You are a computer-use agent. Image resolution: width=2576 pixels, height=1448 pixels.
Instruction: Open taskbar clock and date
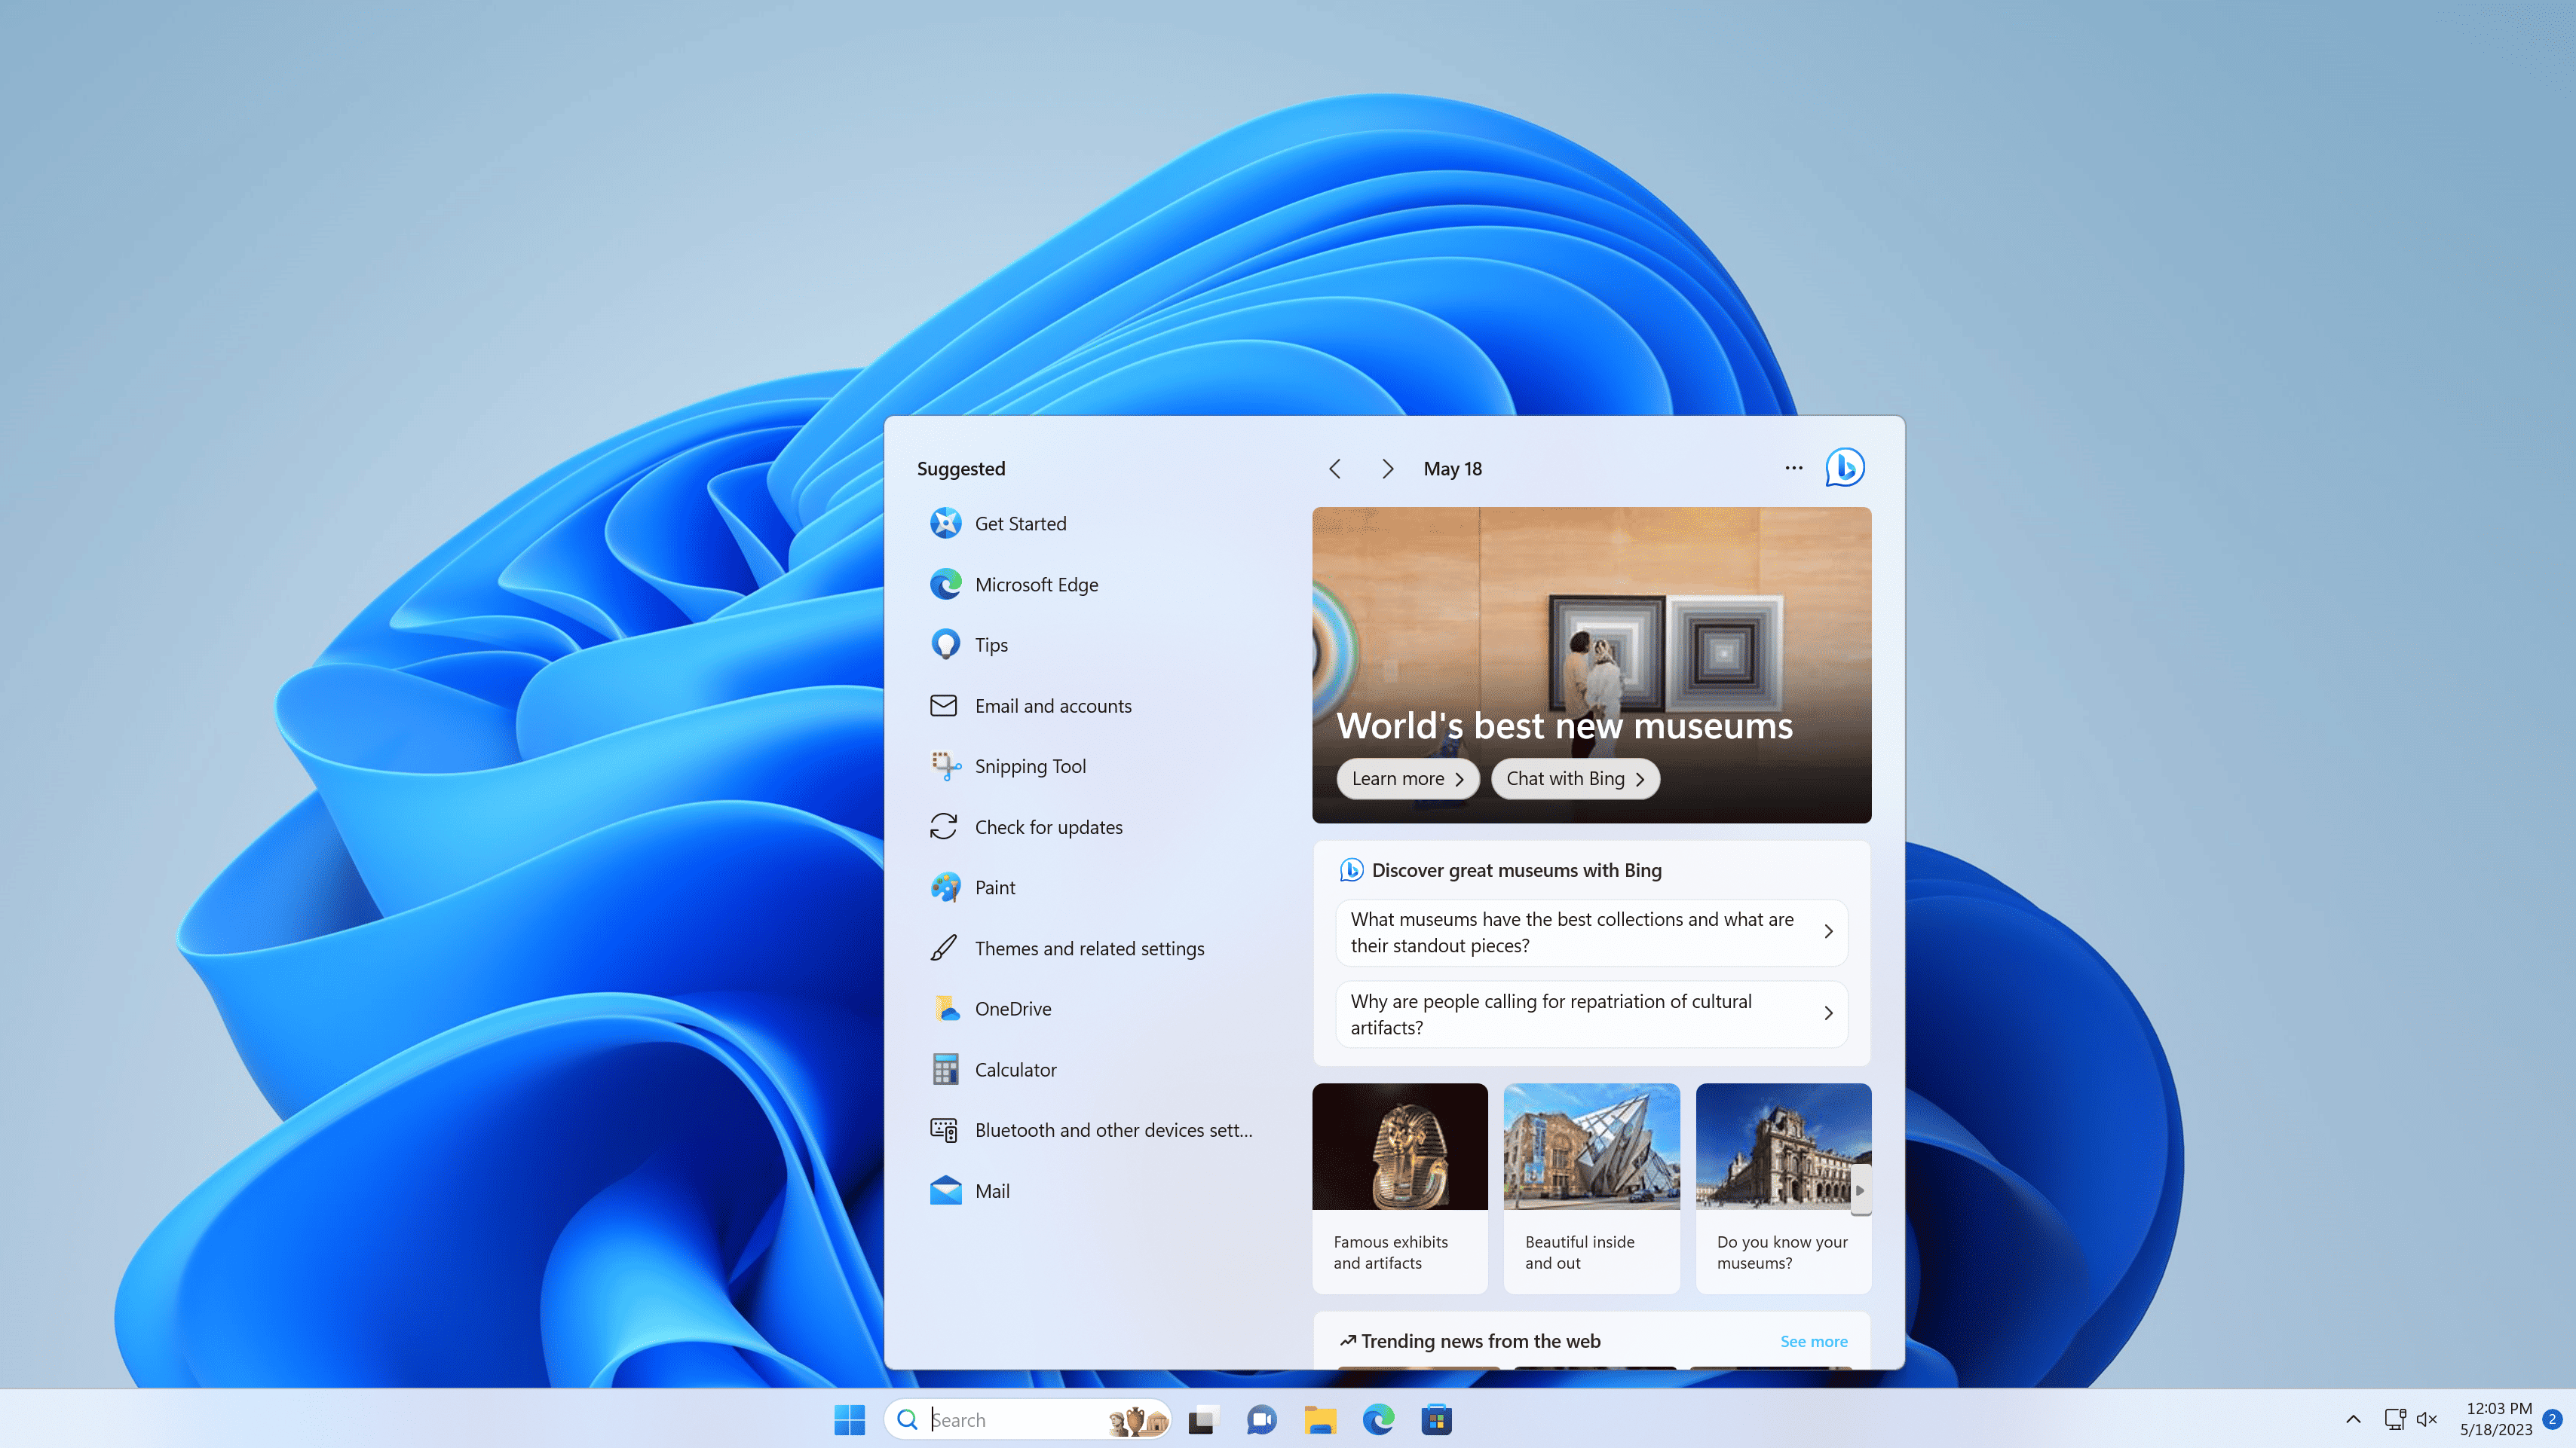click(2496, 1419)
